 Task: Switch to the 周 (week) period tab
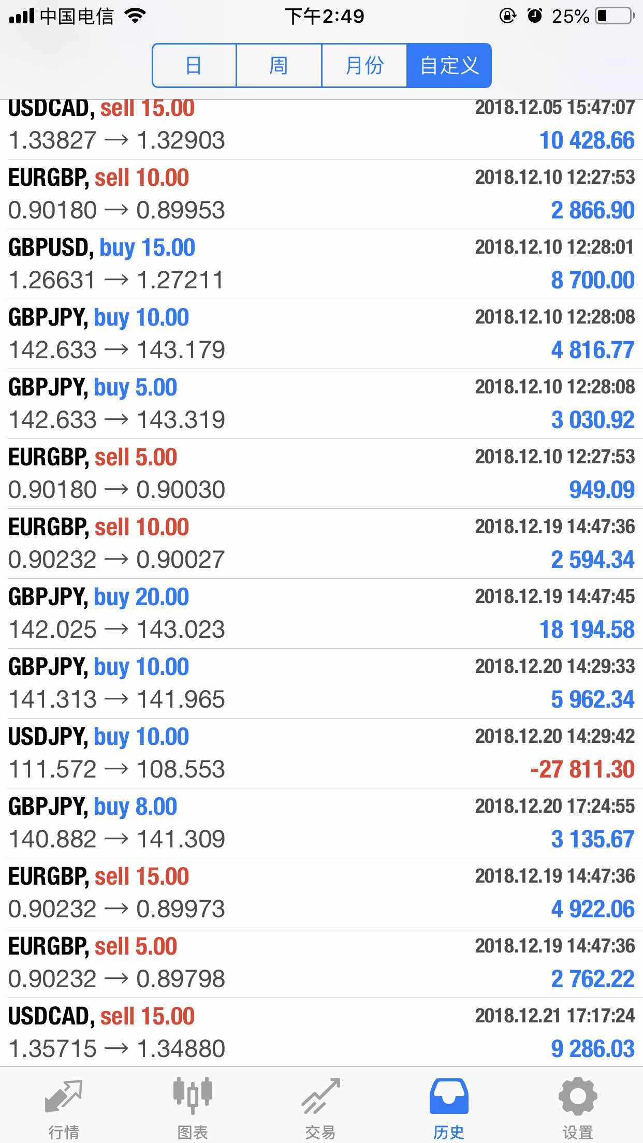279,66
